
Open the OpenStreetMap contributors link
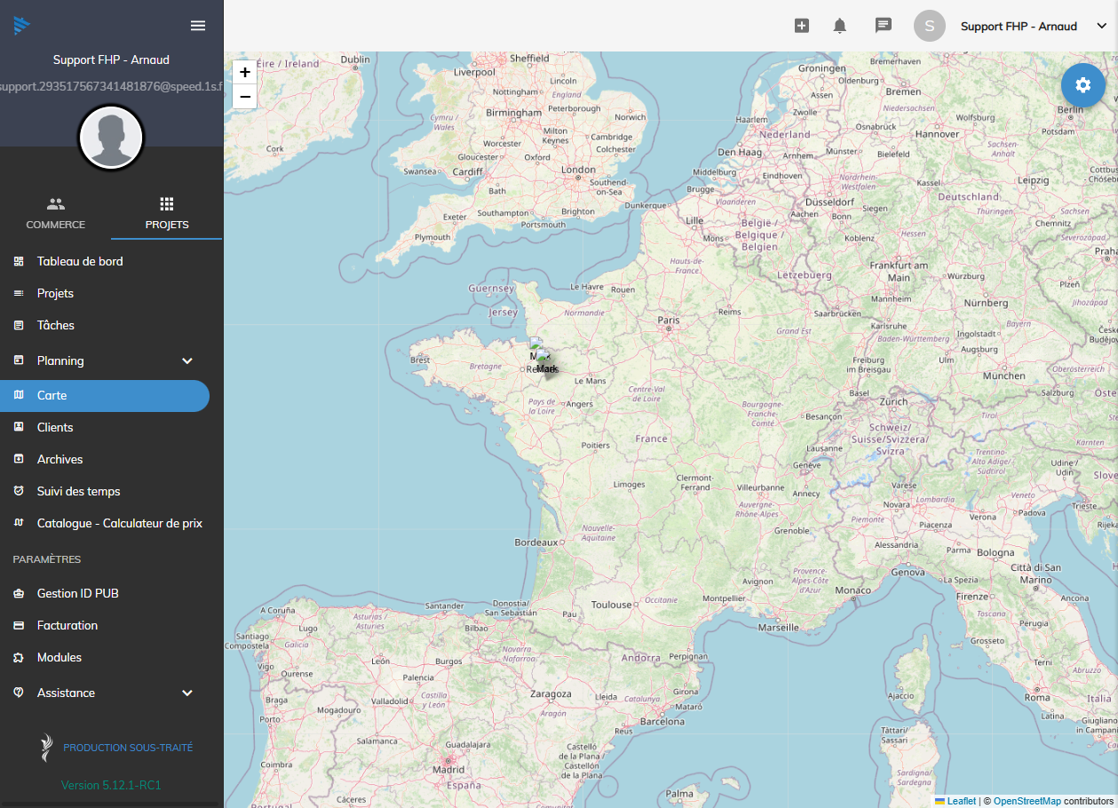(x=1027, y=801)
